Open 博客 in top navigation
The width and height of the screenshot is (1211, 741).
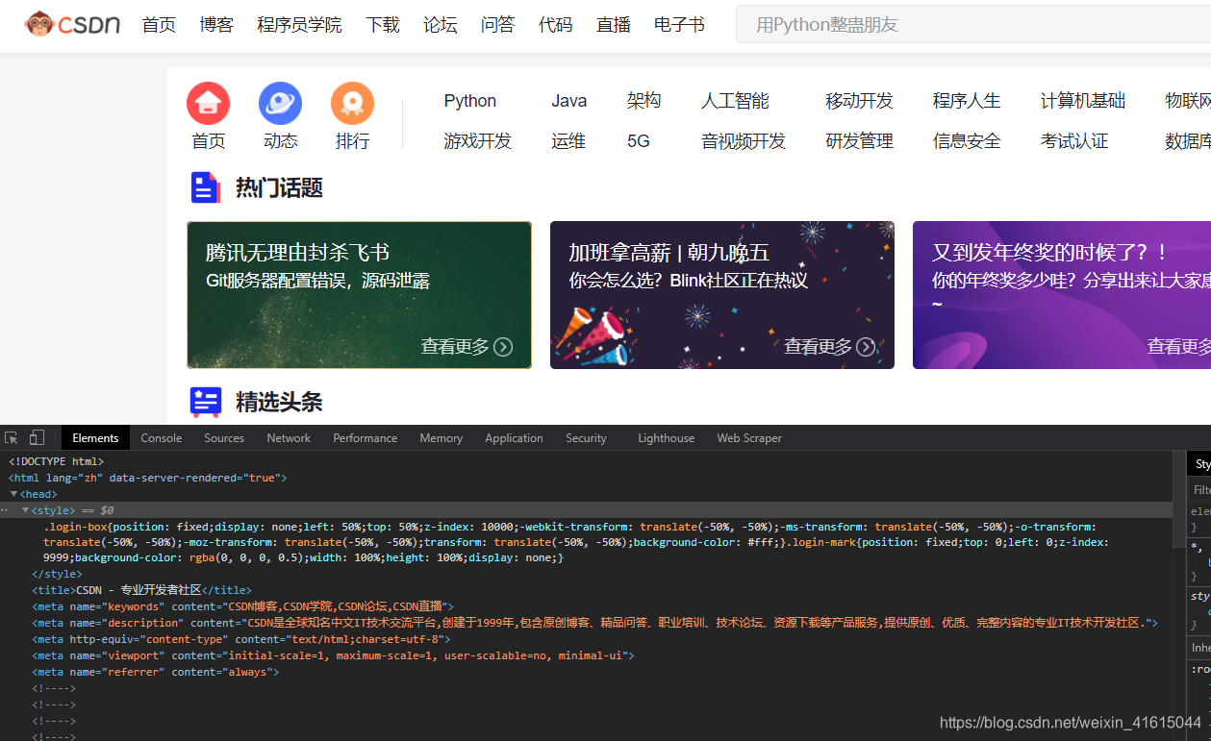(x=216, y=25)
